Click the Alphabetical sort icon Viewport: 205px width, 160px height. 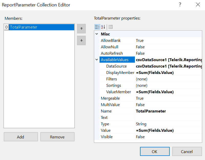pyautogui.click(x=103, y=27)
